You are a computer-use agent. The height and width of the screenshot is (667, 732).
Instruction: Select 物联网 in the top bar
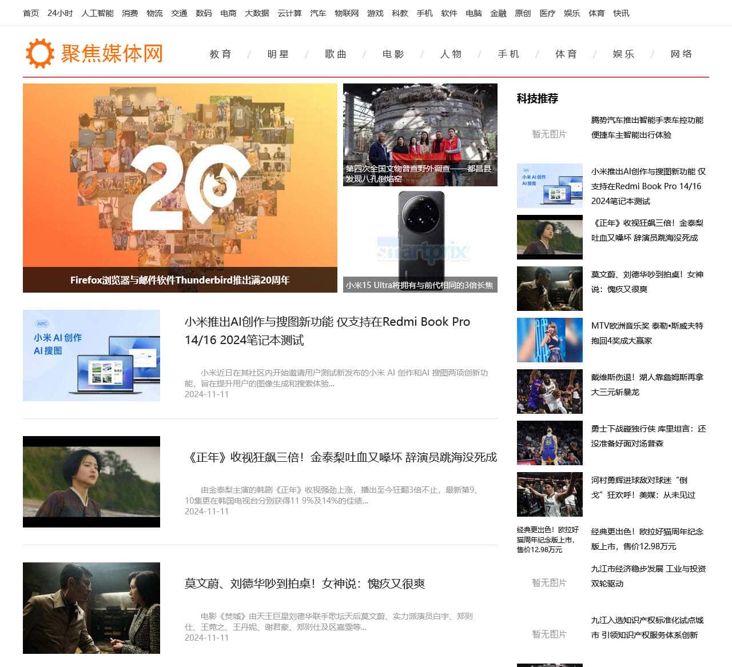tap(347, 13)
